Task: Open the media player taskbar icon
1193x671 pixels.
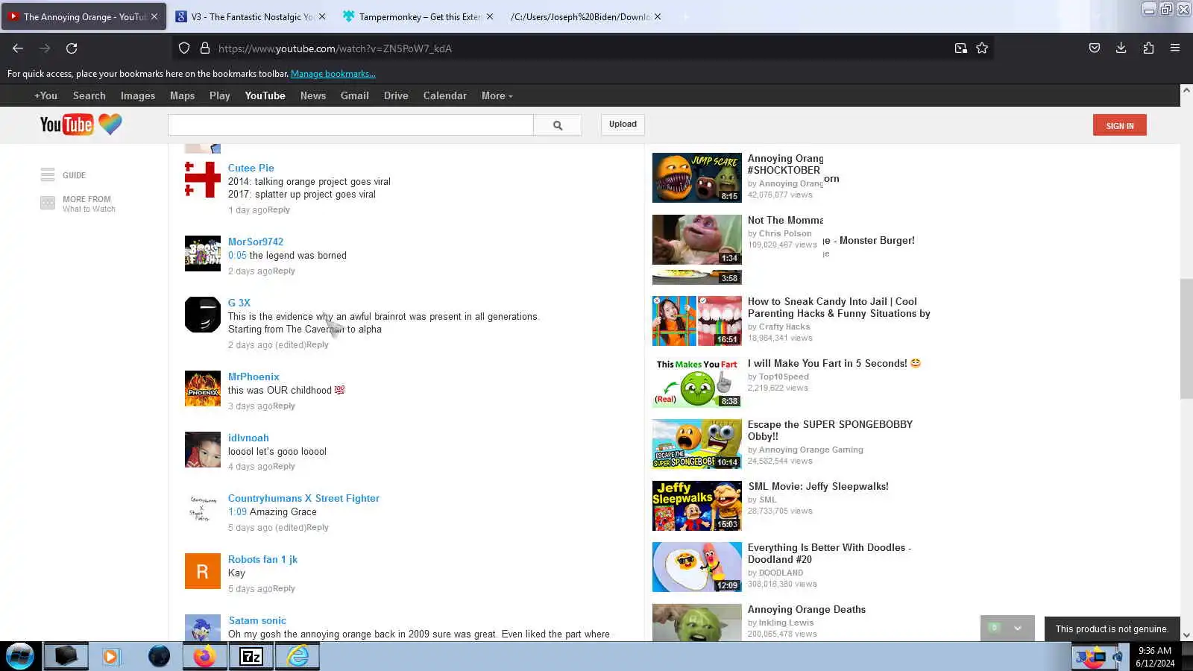Action: click(x=111, y=656)
